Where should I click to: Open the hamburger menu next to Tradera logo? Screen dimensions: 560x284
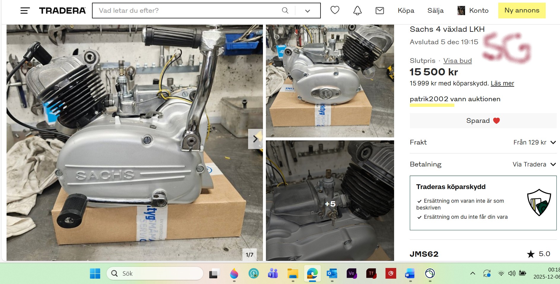point(25,11)
